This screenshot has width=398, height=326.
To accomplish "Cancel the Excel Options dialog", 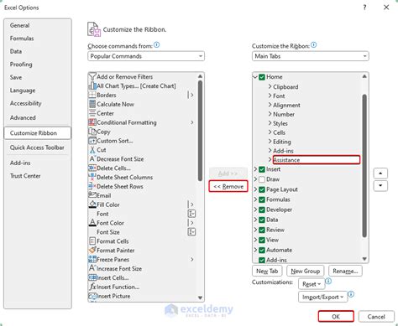I will (376, 317).
